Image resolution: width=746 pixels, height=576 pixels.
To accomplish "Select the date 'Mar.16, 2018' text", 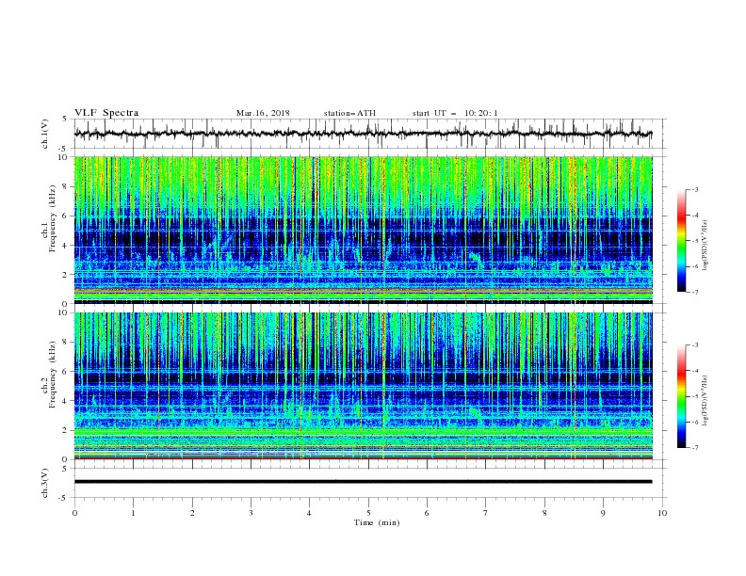I will coord(263,113).
